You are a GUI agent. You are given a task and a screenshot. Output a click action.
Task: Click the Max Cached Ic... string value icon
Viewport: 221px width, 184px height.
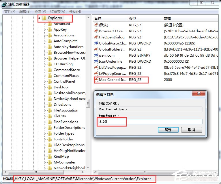coord(96,79)
